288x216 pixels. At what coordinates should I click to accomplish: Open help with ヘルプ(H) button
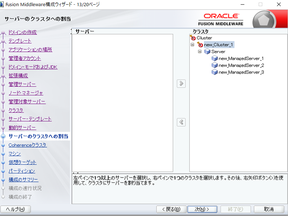16,209
